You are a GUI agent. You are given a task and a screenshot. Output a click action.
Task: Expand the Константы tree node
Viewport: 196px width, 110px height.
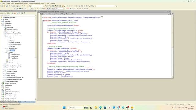[x=1, y=21]
